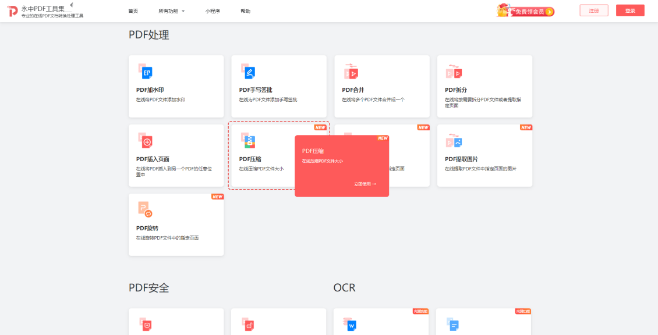Open the PDF手写签批 pen icon
This screenshot has height=335, width=658.
(248, 72)
